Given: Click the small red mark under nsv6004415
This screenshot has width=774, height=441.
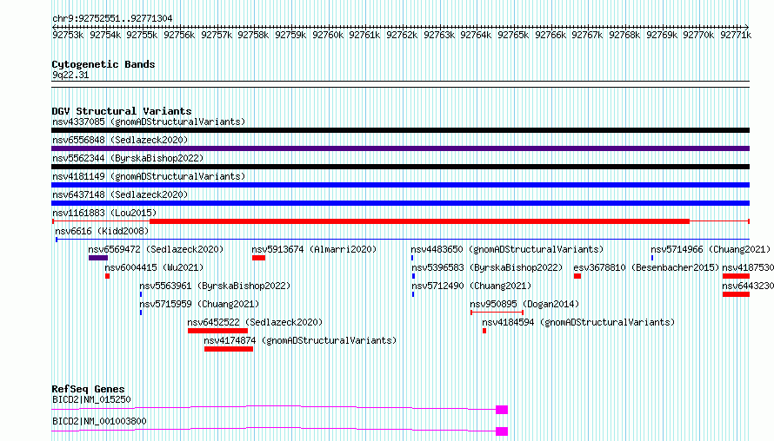Looking at the screenshot, I should click(x=108, y=276).
